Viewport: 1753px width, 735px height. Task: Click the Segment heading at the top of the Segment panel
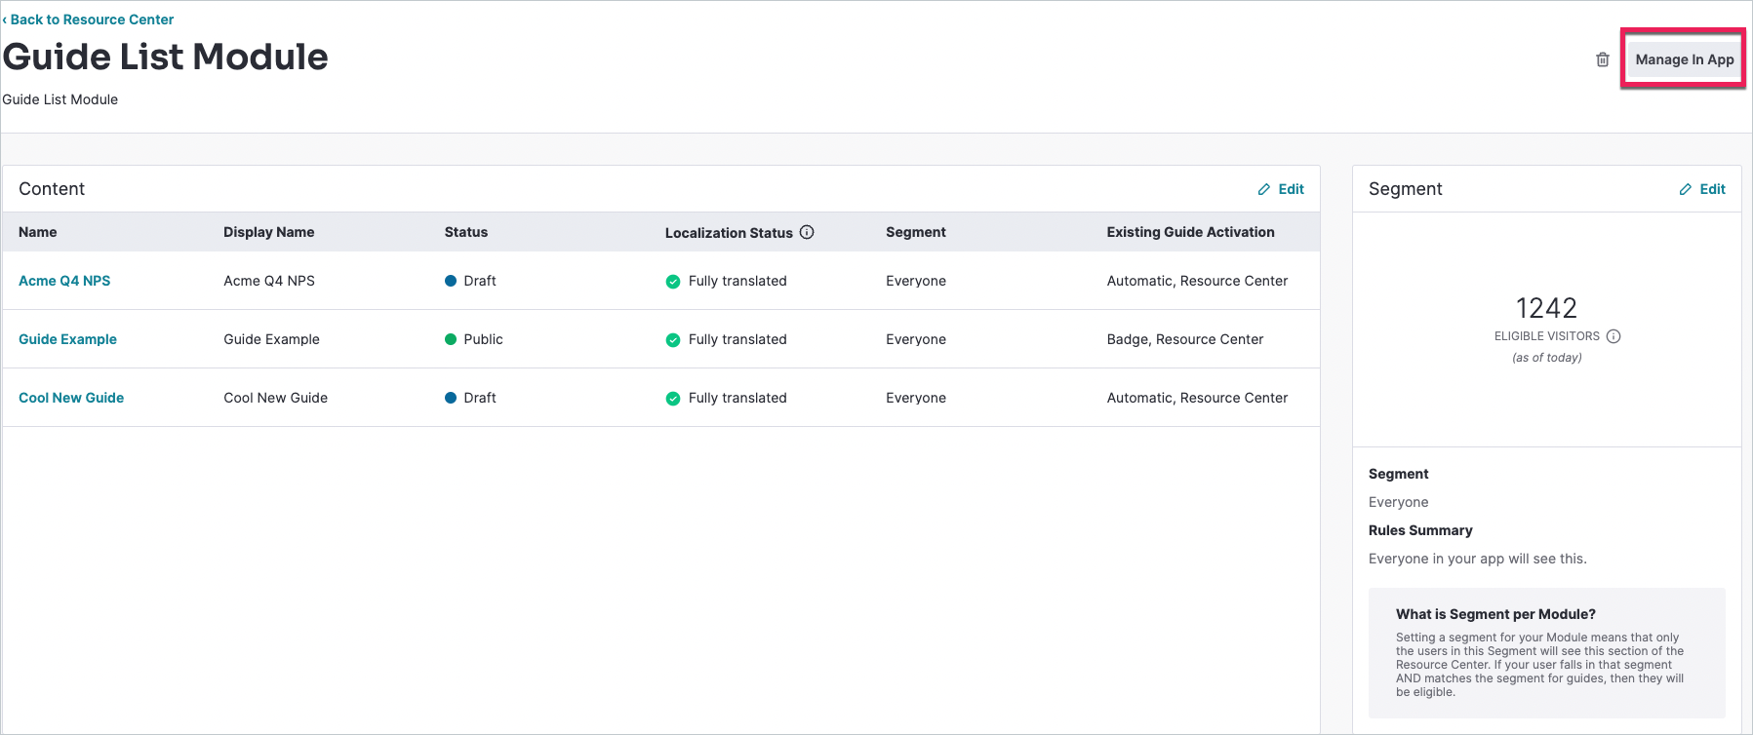pos(1405,189)
